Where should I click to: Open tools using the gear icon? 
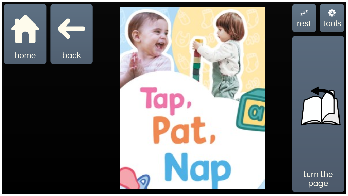pos(332,13)
